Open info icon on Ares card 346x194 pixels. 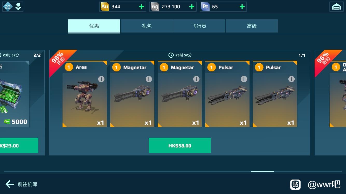click(101, 79)
